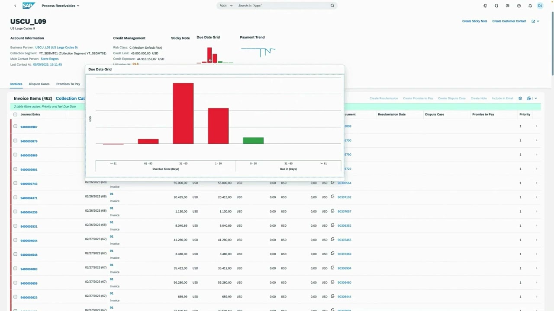The height and width of the screenshot is (311, 554).
Task: Click the Payment Trend mini chart
Action: [258, 51]
